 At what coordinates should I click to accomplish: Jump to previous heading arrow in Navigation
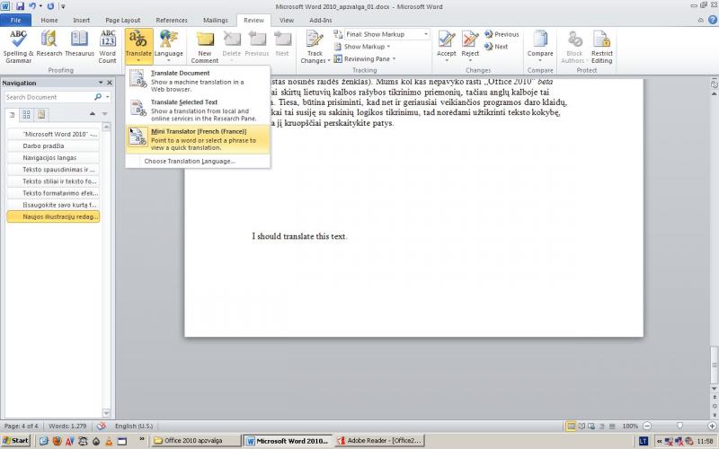93,114
